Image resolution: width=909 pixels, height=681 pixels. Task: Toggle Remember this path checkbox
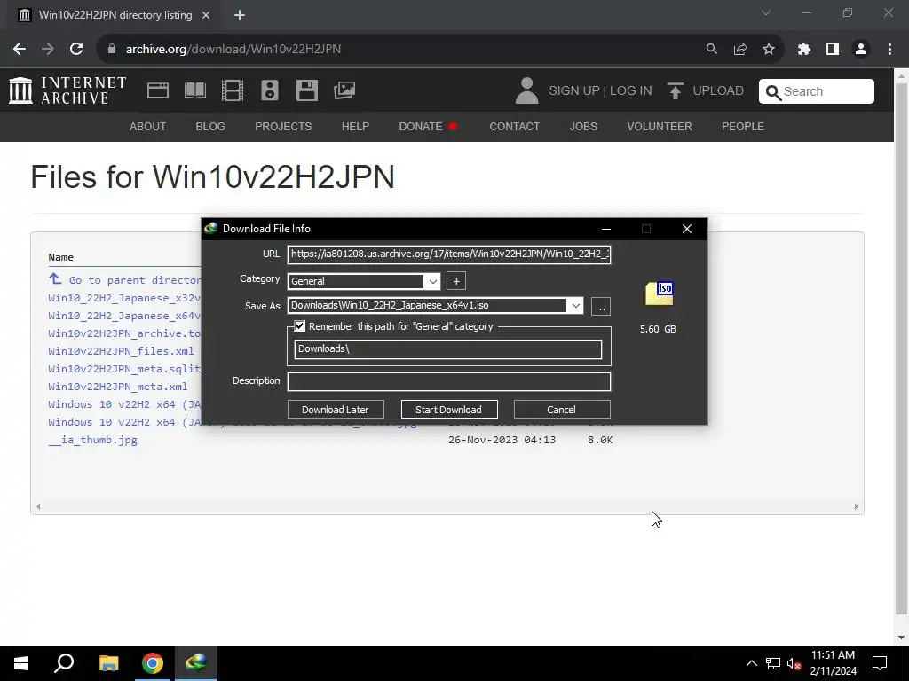(300, 326)
